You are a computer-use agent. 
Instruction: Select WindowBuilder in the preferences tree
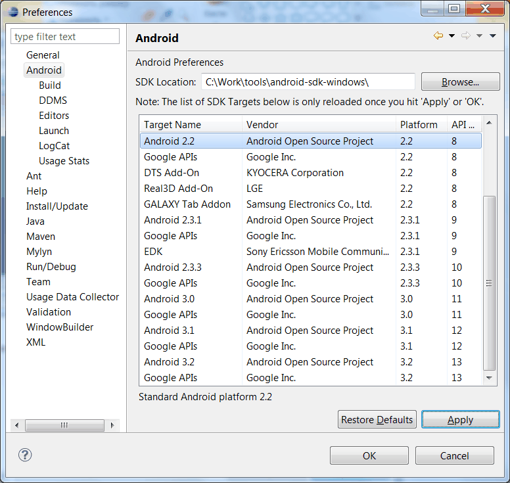coord(60,327)
